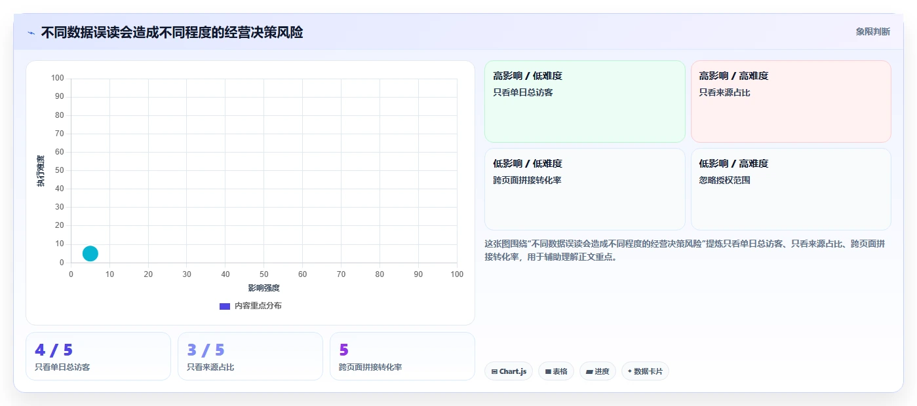This screenshot has width=917, height=406.
Task: Select the 3 / 5 stat card
Action: point(250,356)
